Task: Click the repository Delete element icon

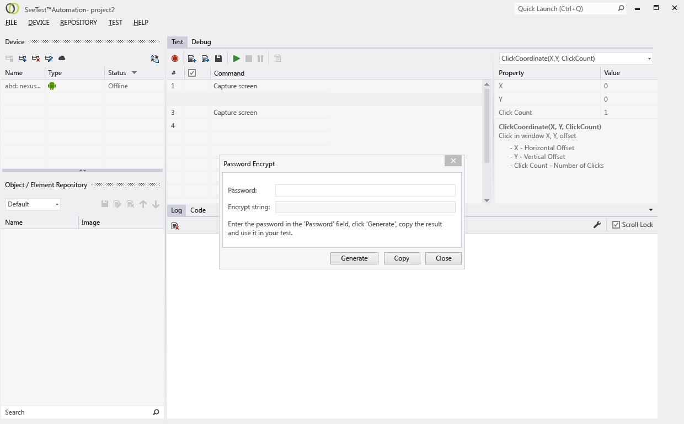Action: 131,204
